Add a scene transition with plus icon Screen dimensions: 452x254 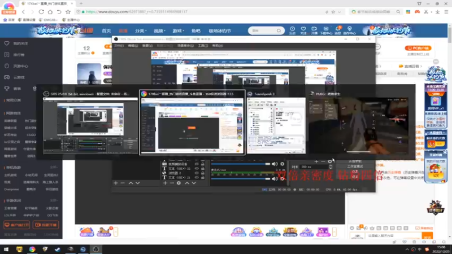[316, 161]
